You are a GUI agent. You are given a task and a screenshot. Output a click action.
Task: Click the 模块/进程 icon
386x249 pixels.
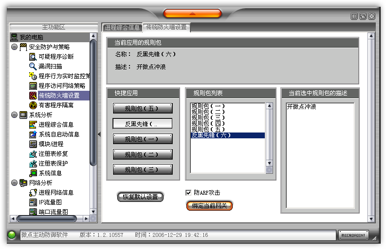(33, 144)
